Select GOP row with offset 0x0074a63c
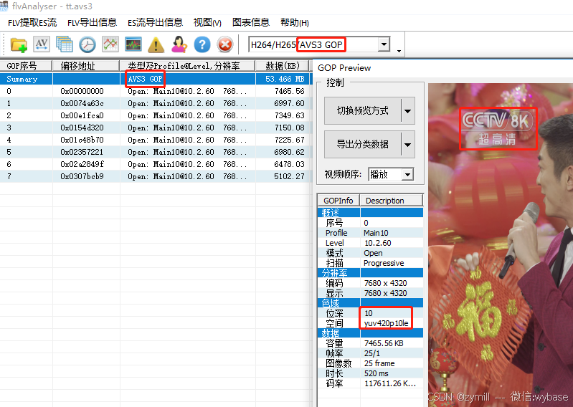Image resolution: width=573 pixels, height=407 pixels. [x=156, y=103]
